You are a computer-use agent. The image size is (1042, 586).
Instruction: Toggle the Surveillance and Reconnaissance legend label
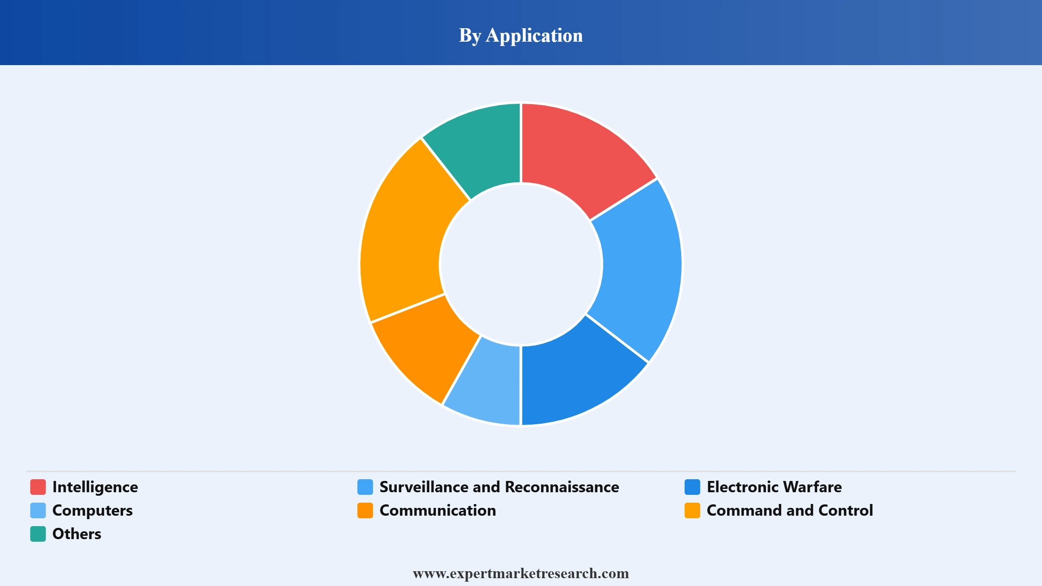(x=499, y=487)
